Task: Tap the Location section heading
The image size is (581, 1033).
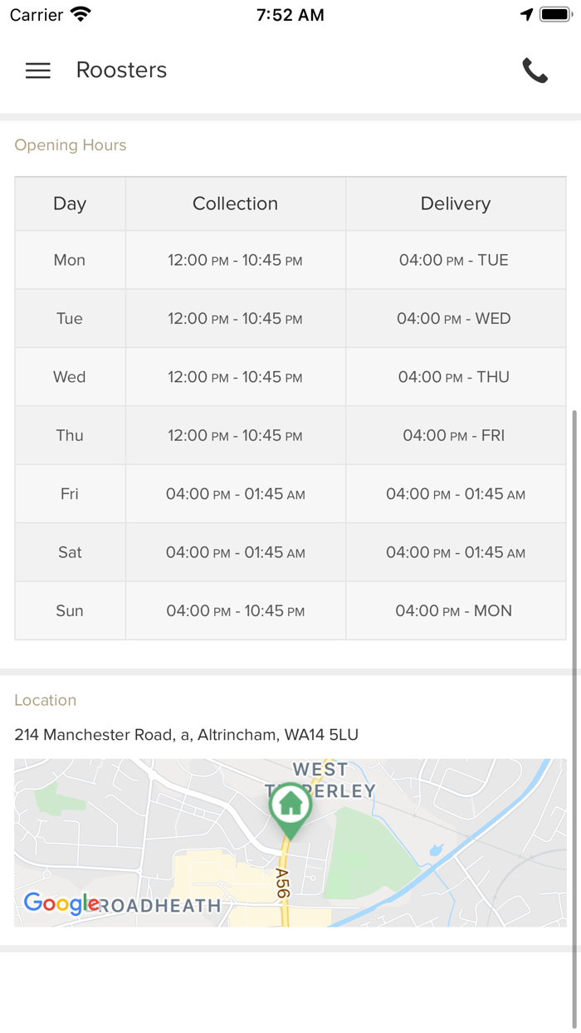Action: click(46, 700)
